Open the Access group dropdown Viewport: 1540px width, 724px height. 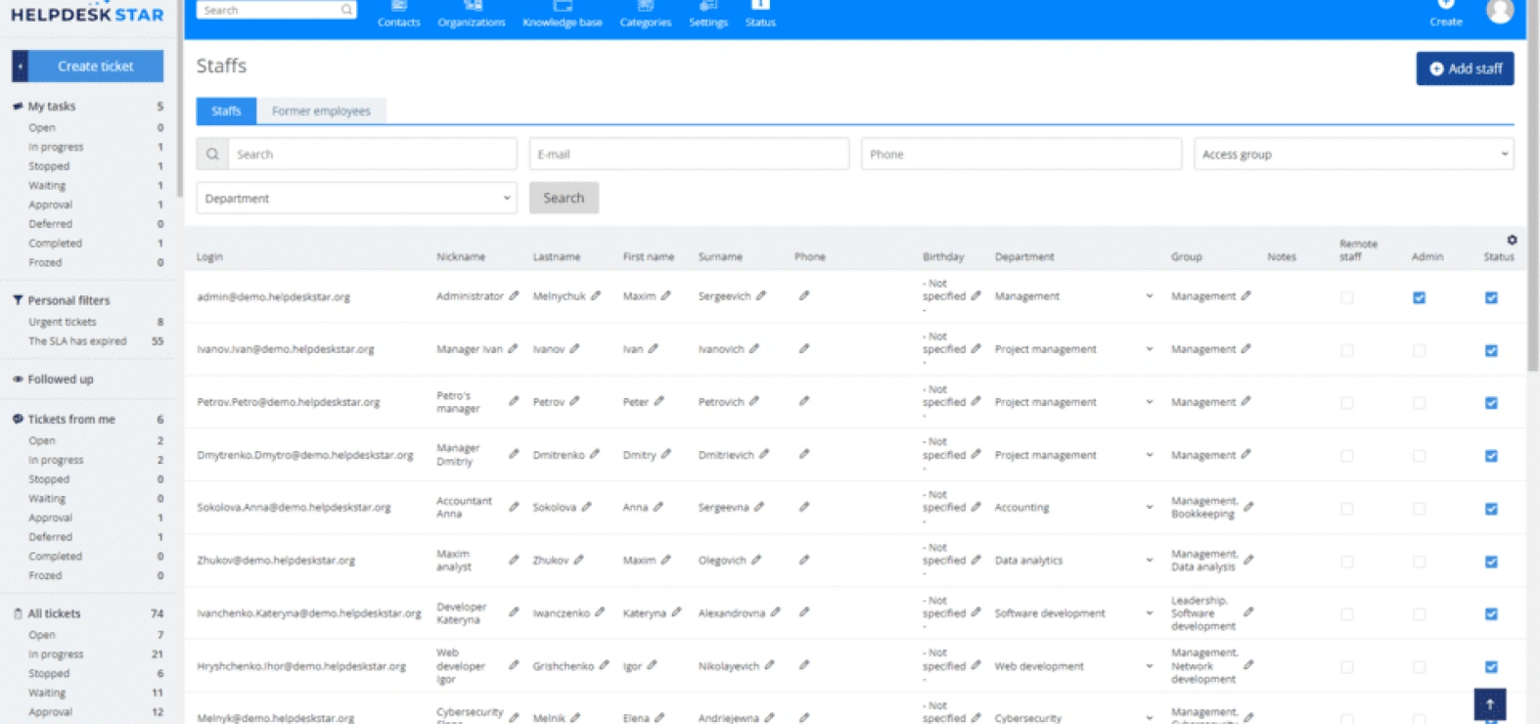point(1353,155)
